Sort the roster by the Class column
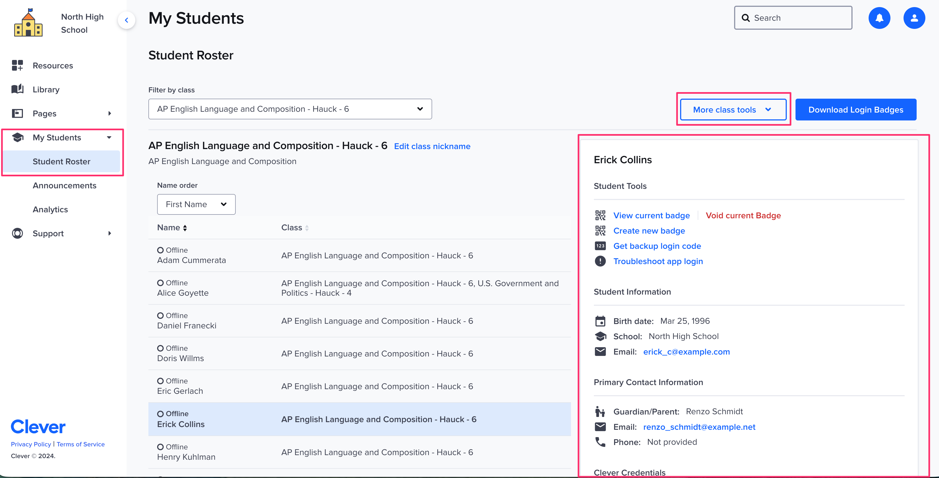 (295, 228)
